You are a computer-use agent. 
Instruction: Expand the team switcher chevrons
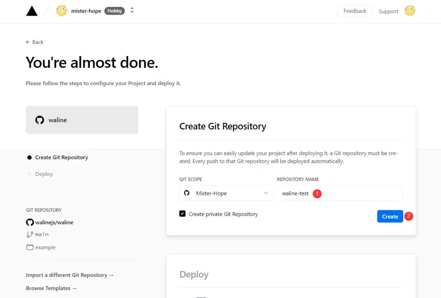click(x=132, y=11)
